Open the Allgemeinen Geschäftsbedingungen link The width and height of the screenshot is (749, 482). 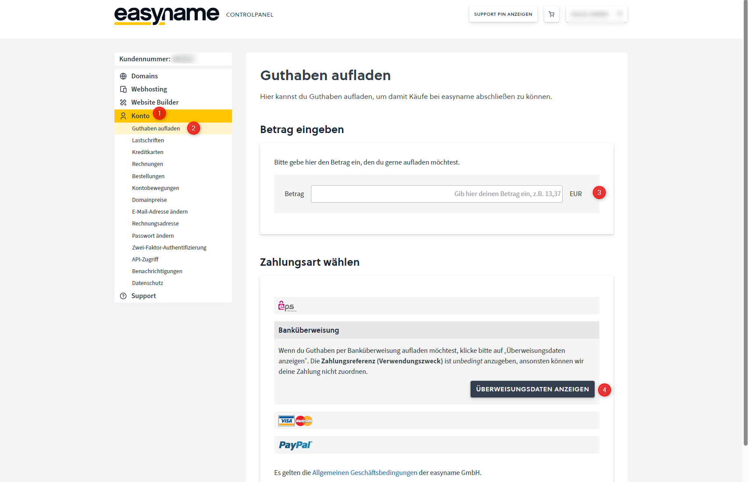click(364, 473)
